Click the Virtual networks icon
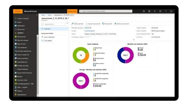The height and width of the screenshot is (107, 192). [x=16, y=69]
